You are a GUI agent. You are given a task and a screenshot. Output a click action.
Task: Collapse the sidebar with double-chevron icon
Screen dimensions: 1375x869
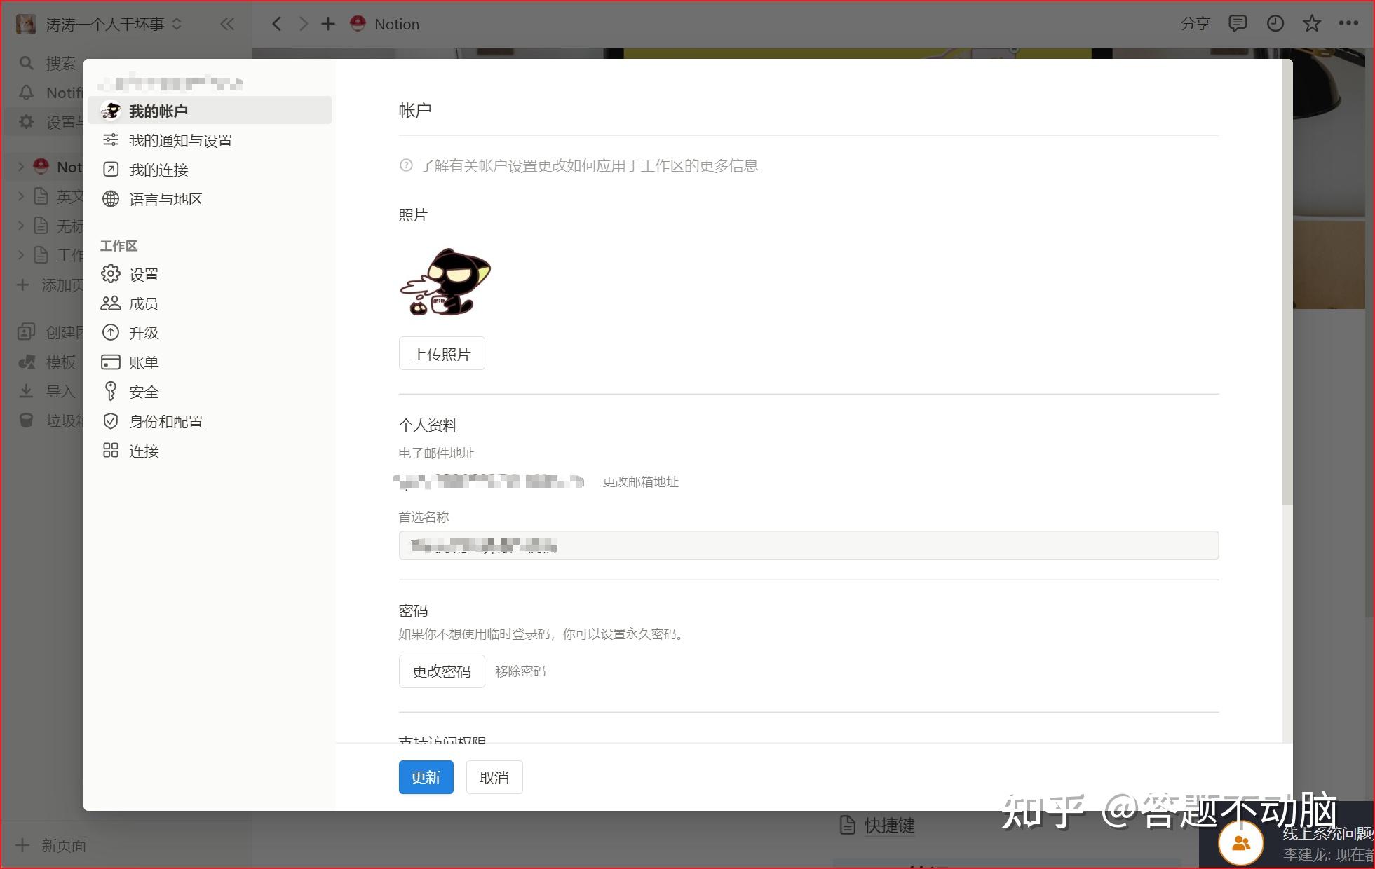click(227, 23)
